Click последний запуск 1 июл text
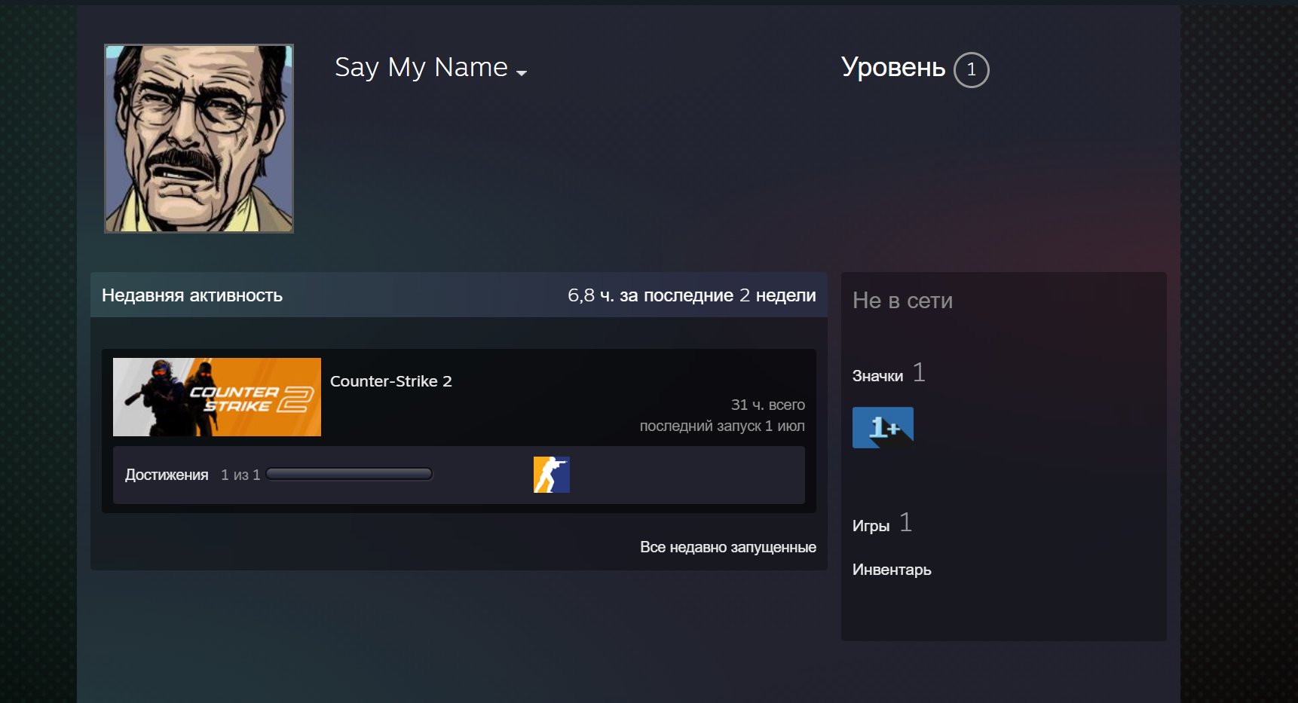The image size is (1298, 703). coord(722,426)
